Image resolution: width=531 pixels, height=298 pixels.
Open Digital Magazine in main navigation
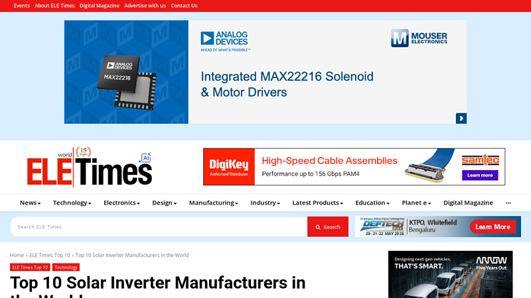(x=468, y=203)
